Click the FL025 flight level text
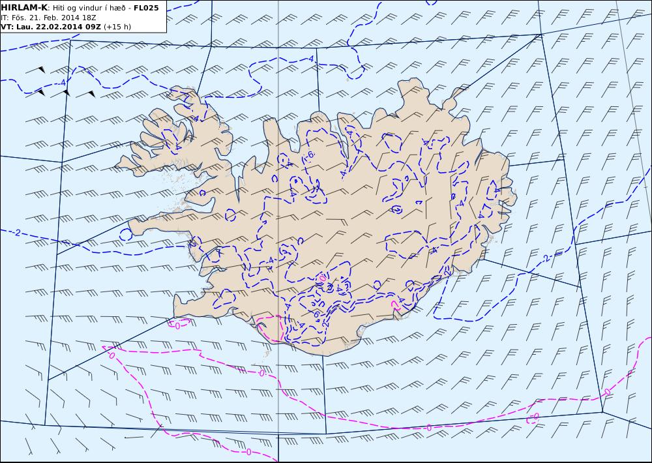Screen dimensions: 652x463 pyautogui.click(x=146, y=8)
